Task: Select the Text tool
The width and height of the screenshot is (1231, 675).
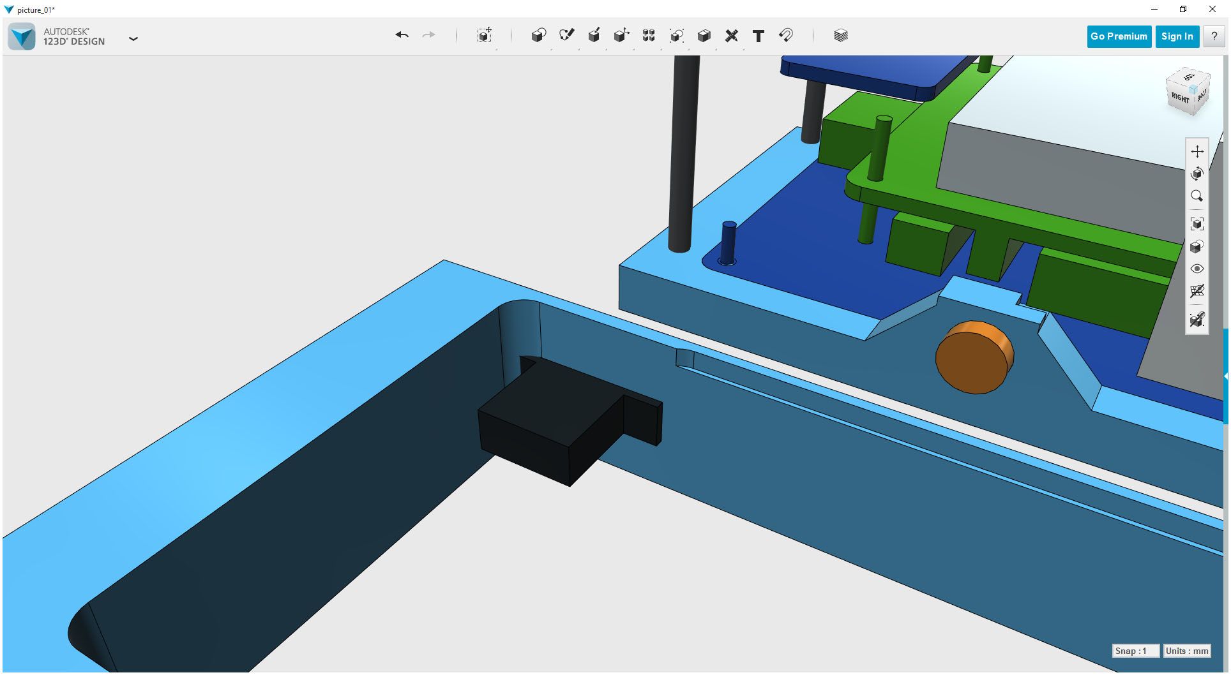Action: point(759,36)
